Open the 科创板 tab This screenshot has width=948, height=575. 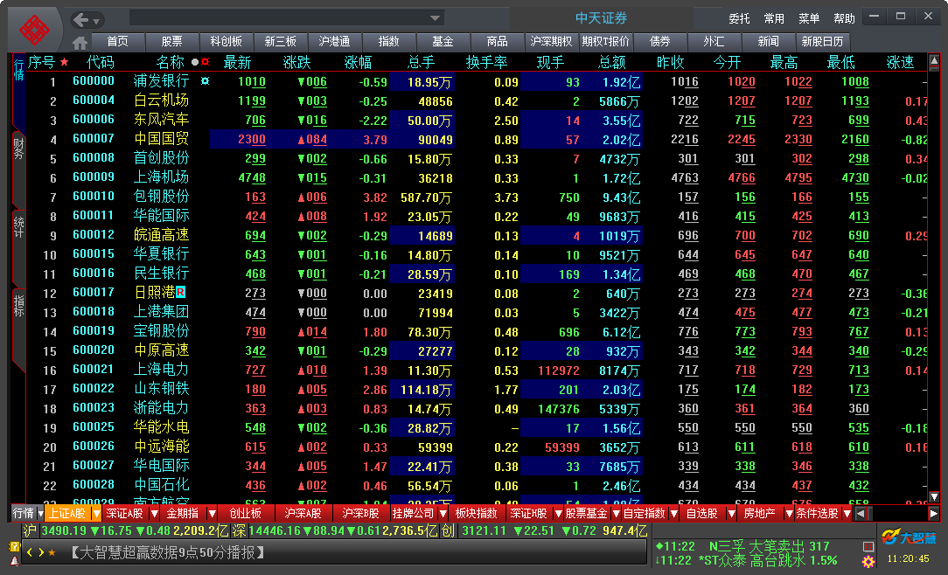(x=227, y=42)
